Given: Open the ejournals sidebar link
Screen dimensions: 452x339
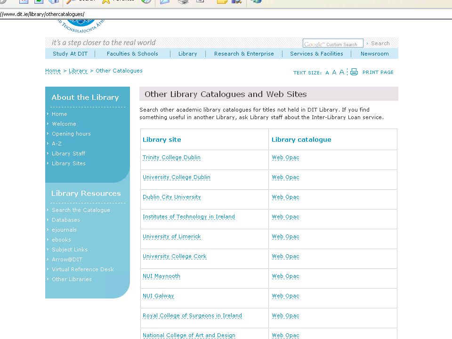Looking at the screenshot, I should coord(64,230).
